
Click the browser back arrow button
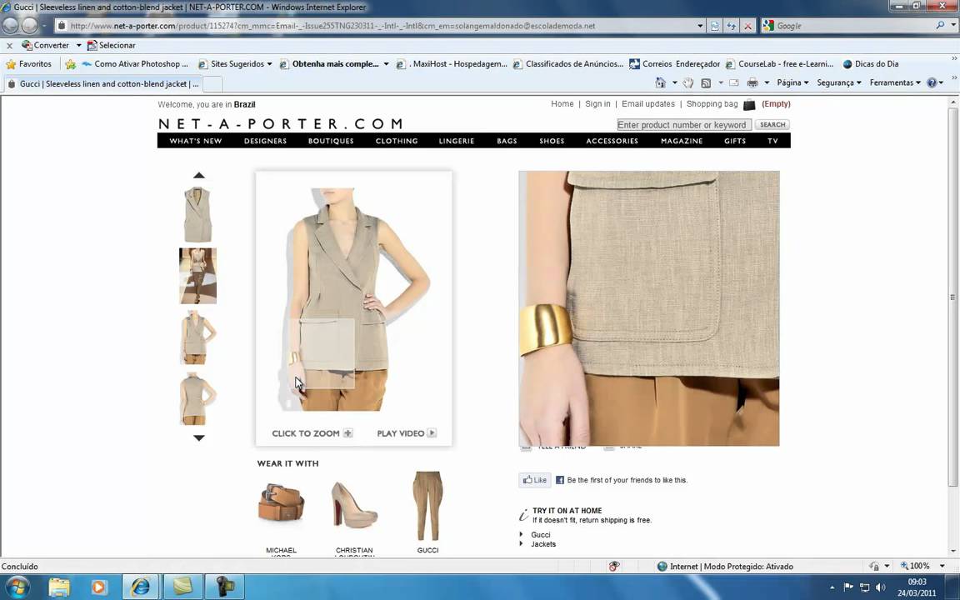(10, 26)
